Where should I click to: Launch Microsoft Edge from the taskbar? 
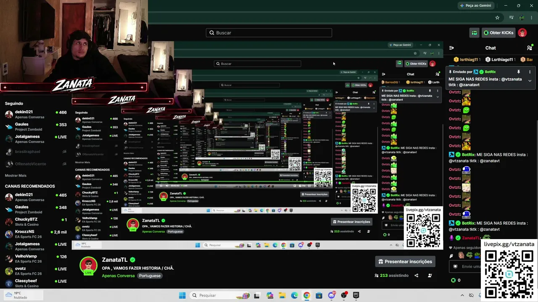(x=294, y=295)
